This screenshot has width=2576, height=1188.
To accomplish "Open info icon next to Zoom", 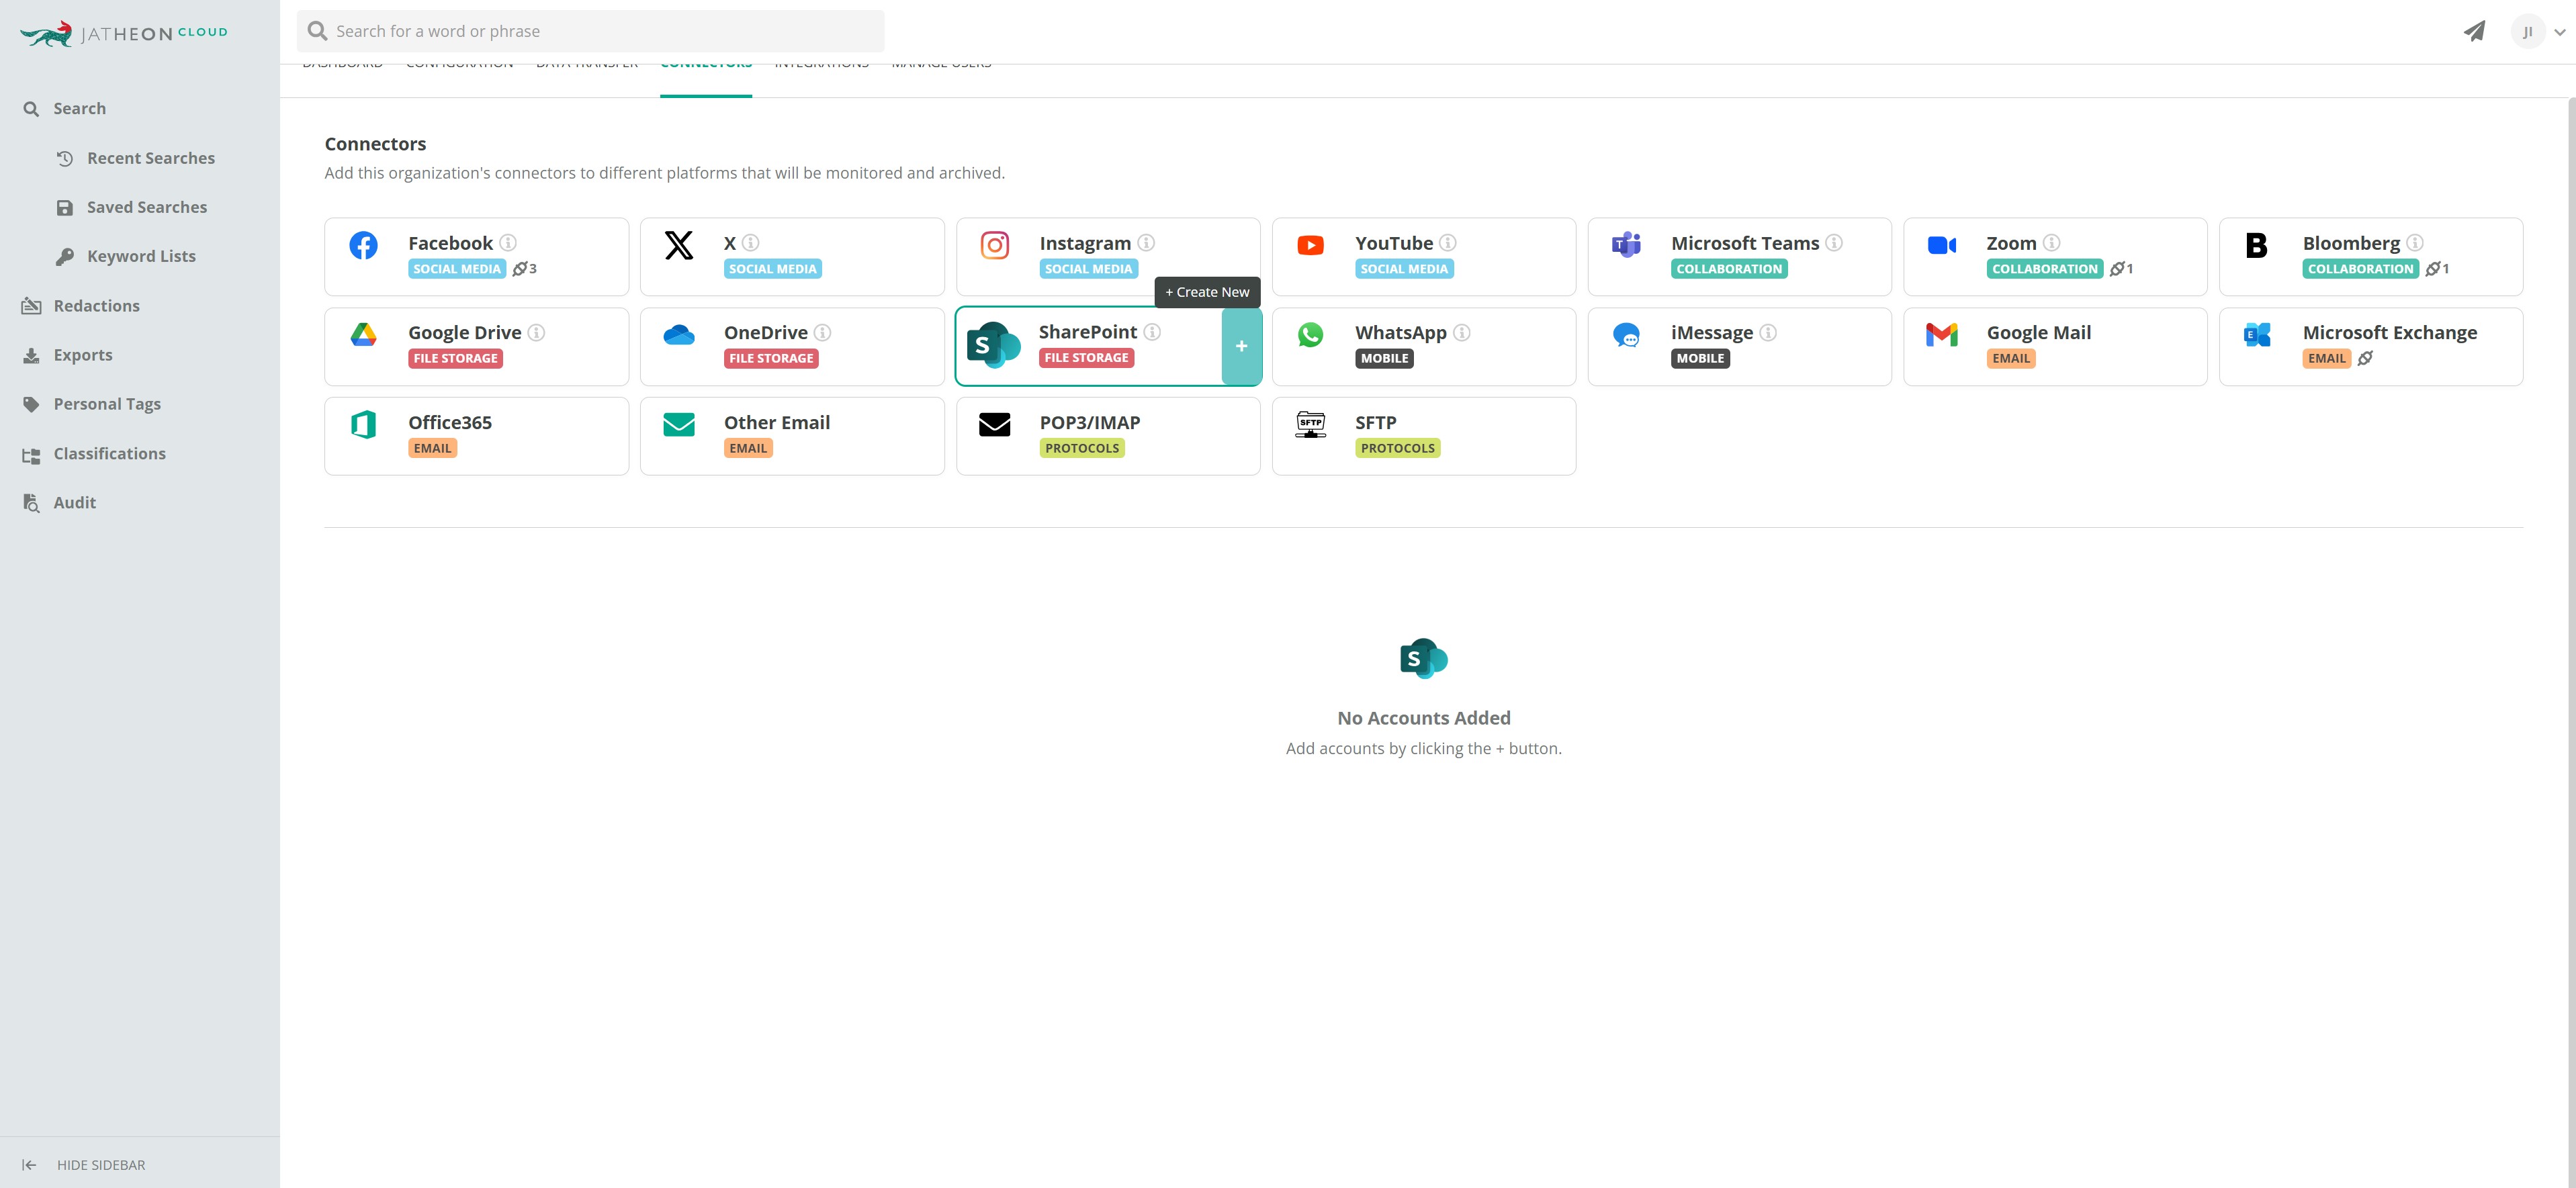I will pos(2052,243).
